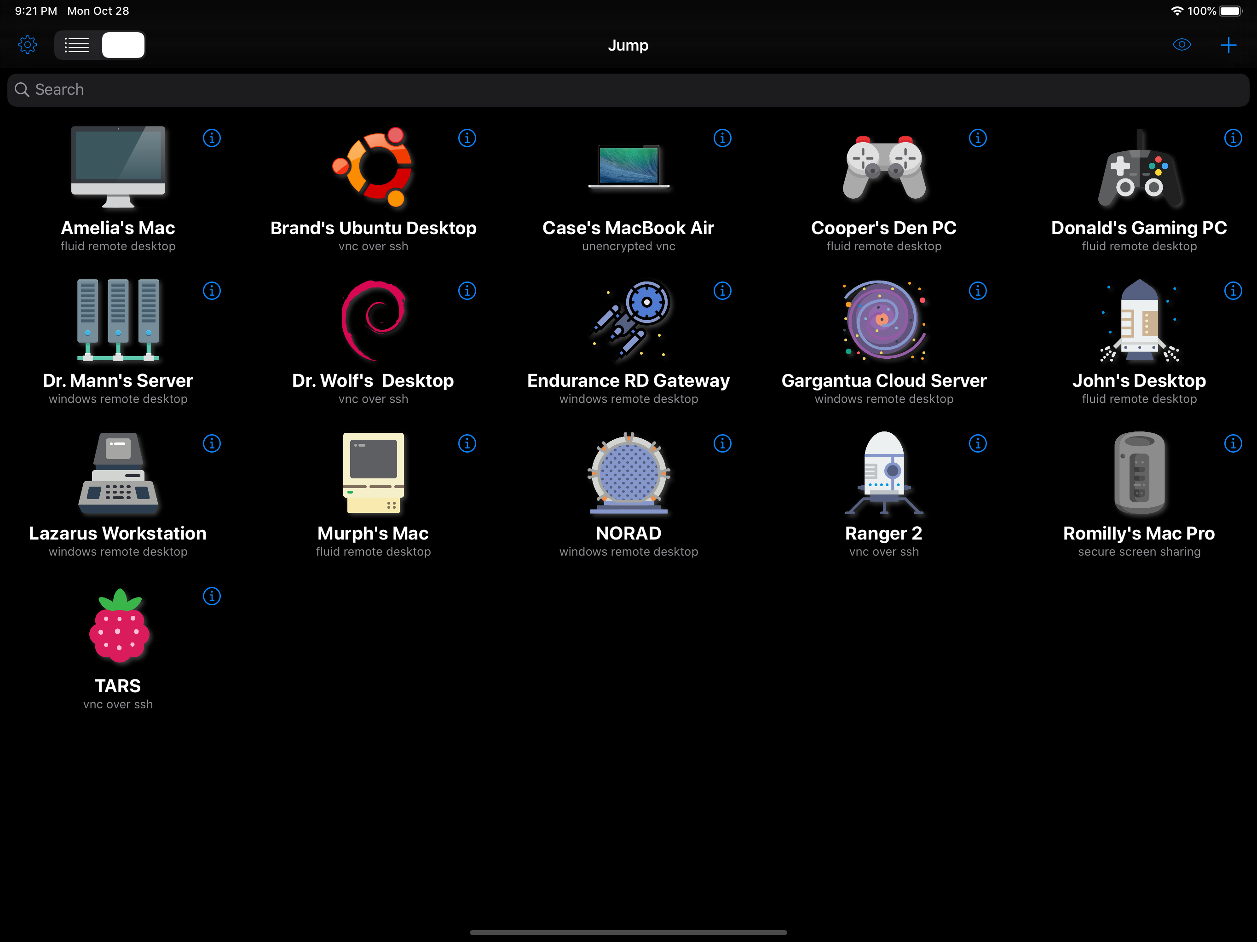The image size is (1257, 942).
Task: Open NORAD stargate thumbnail
Action: click(628, 473)
